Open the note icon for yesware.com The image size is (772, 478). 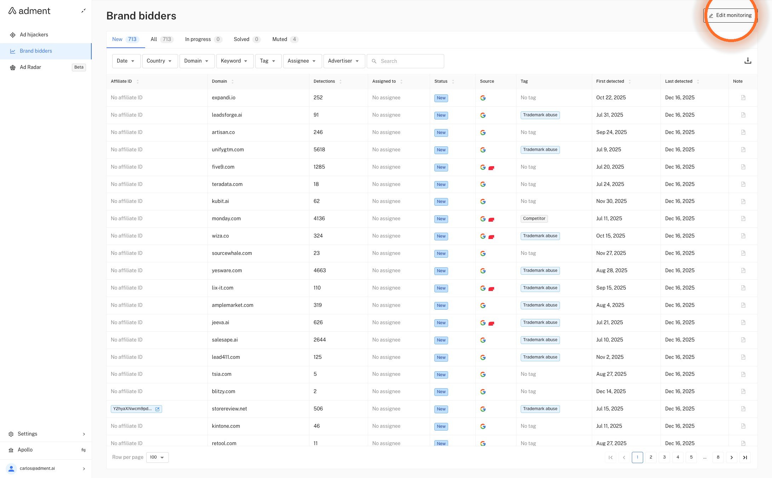point(743,270)
